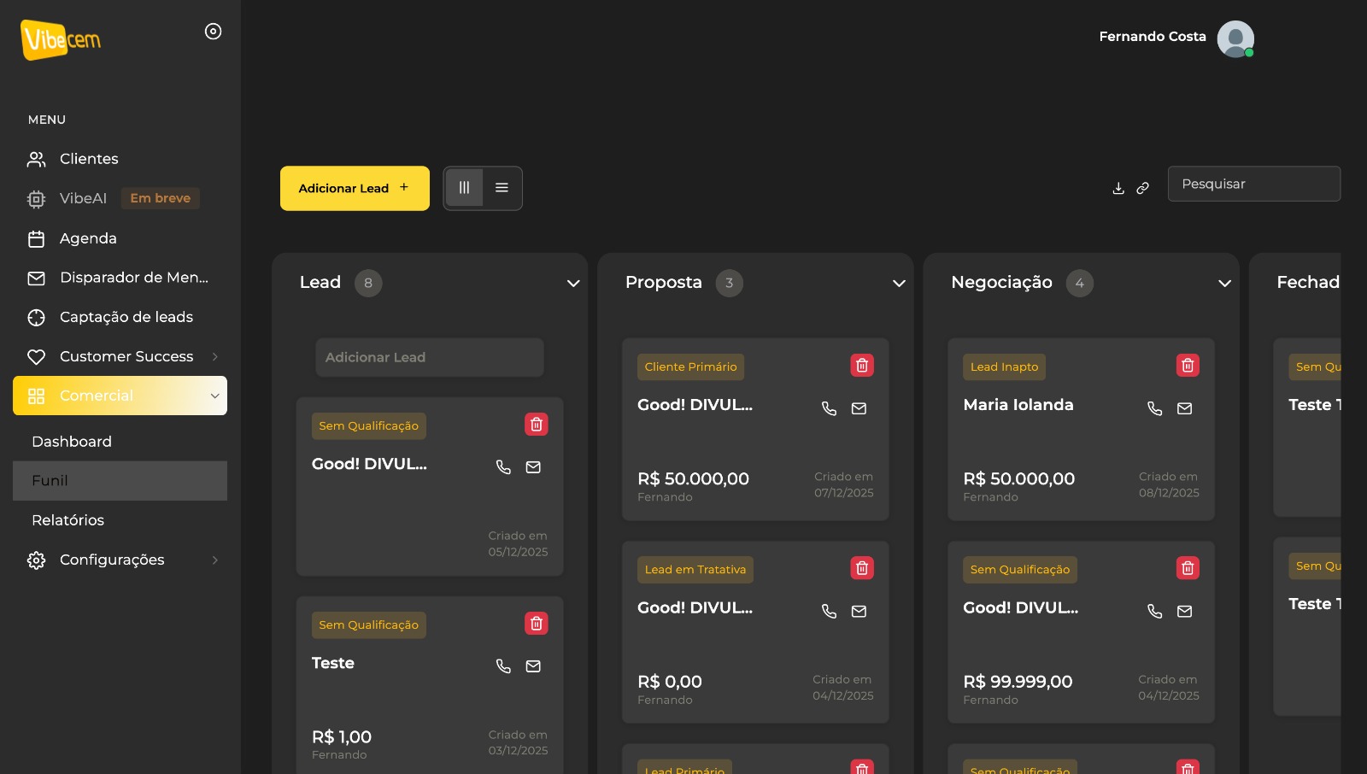
Task: Delete Lead em Tratativa card
Action: [862, 568]
